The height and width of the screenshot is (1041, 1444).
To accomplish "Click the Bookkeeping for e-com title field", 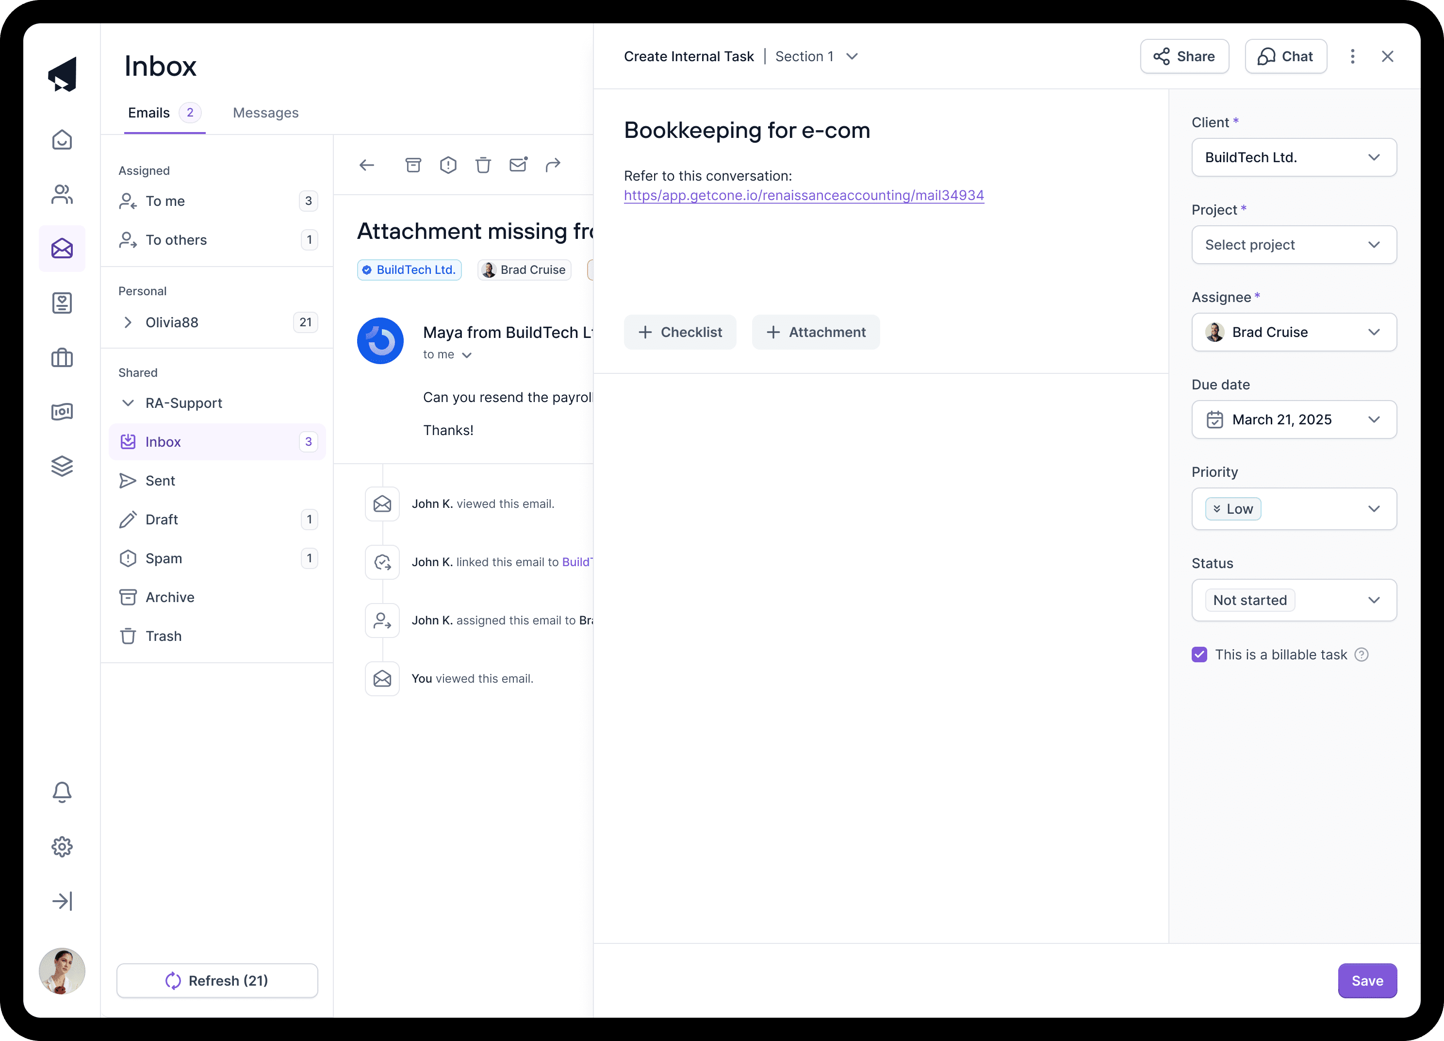I will tap(747, 130).
